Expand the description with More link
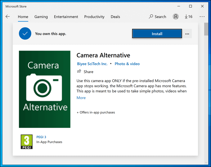Viewport: 211px width, 167px height. click(x=81, y=98)
